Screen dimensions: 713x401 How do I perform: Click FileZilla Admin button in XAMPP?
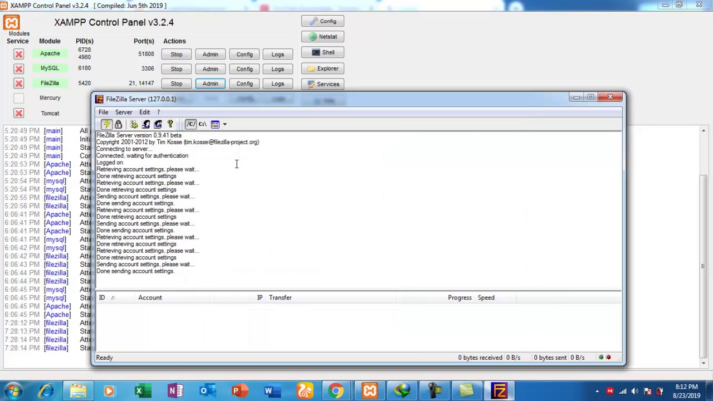click(x=210, y=84)
